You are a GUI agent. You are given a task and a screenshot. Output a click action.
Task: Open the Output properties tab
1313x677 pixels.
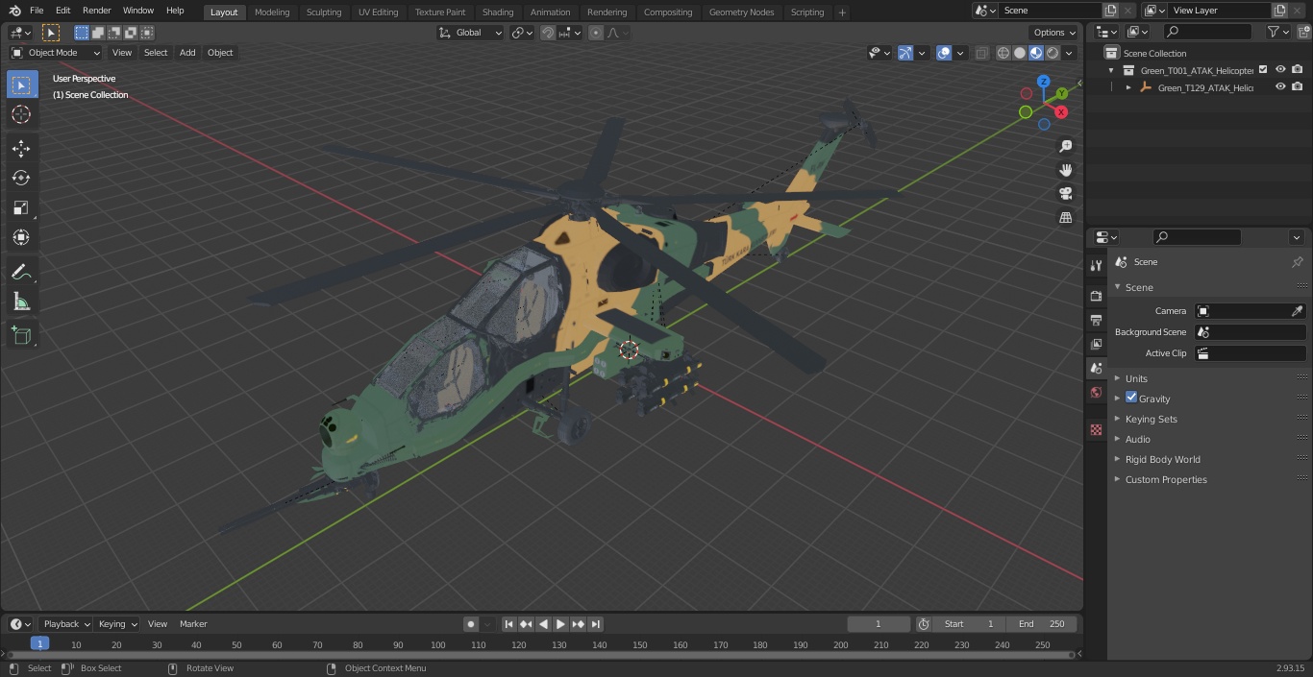point(1096,320)
